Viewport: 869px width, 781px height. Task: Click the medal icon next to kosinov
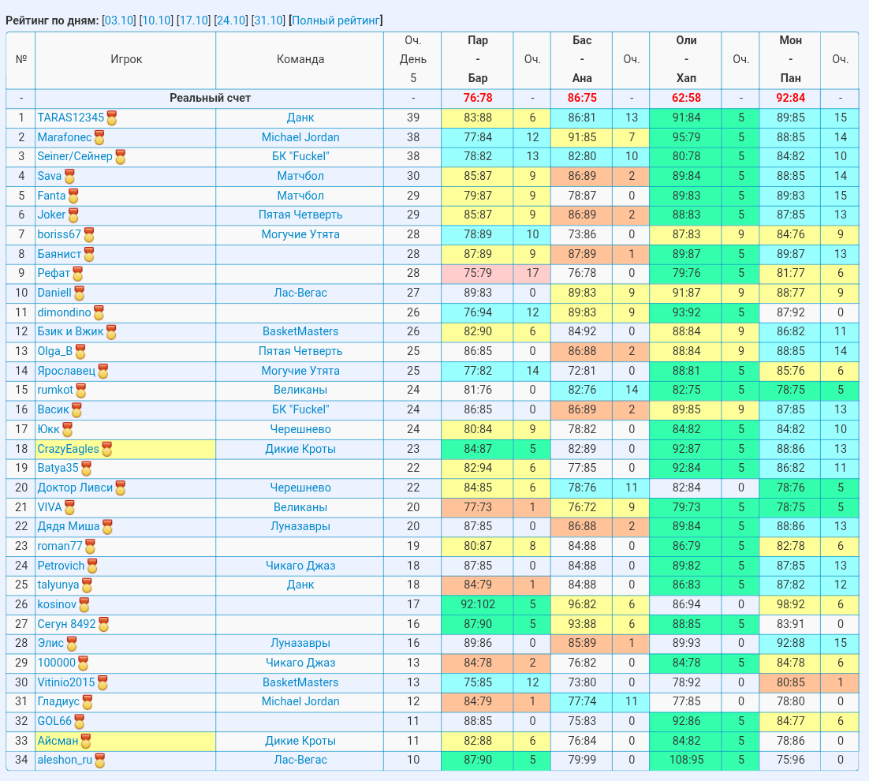click(x=84, y=605)
